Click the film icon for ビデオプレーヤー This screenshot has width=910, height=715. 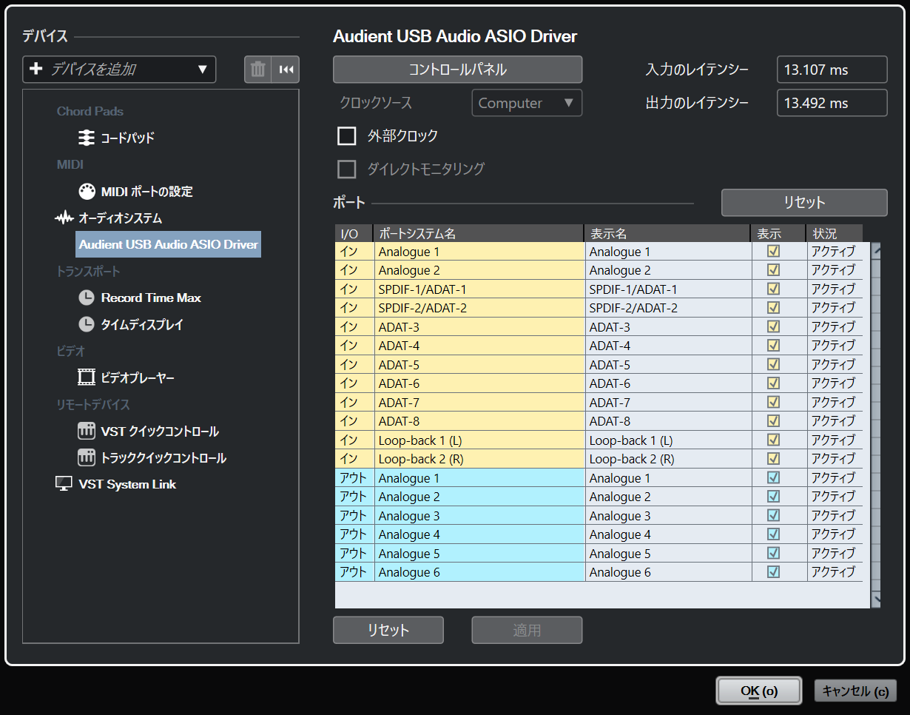tap(87, 377)
